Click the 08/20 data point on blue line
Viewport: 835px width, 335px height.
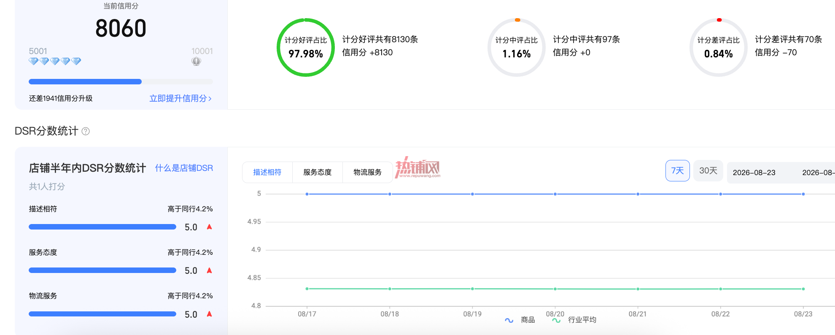coord(555,194)
